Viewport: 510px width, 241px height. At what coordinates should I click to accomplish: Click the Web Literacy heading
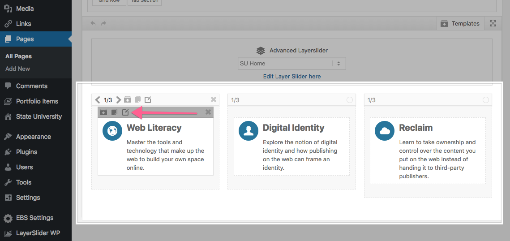[x=154, y=128]
